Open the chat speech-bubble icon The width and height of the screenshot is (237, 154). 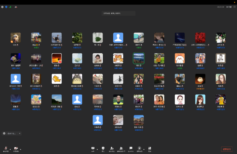pos(131,148)
